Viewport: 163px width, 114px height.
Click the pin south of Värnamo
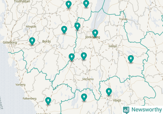pos(84,97)
